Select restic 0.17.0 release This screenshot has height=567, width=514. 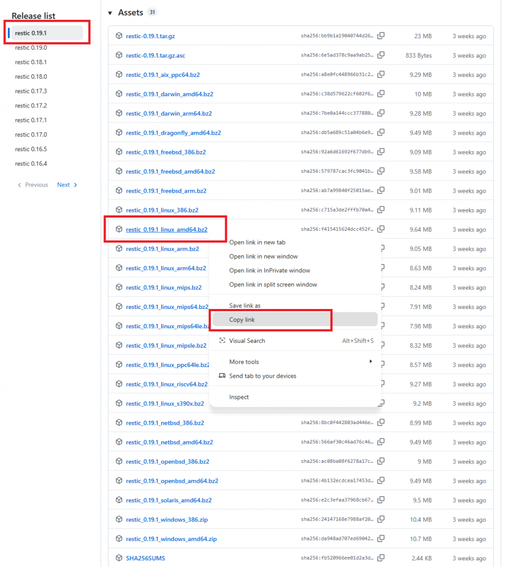31,134
